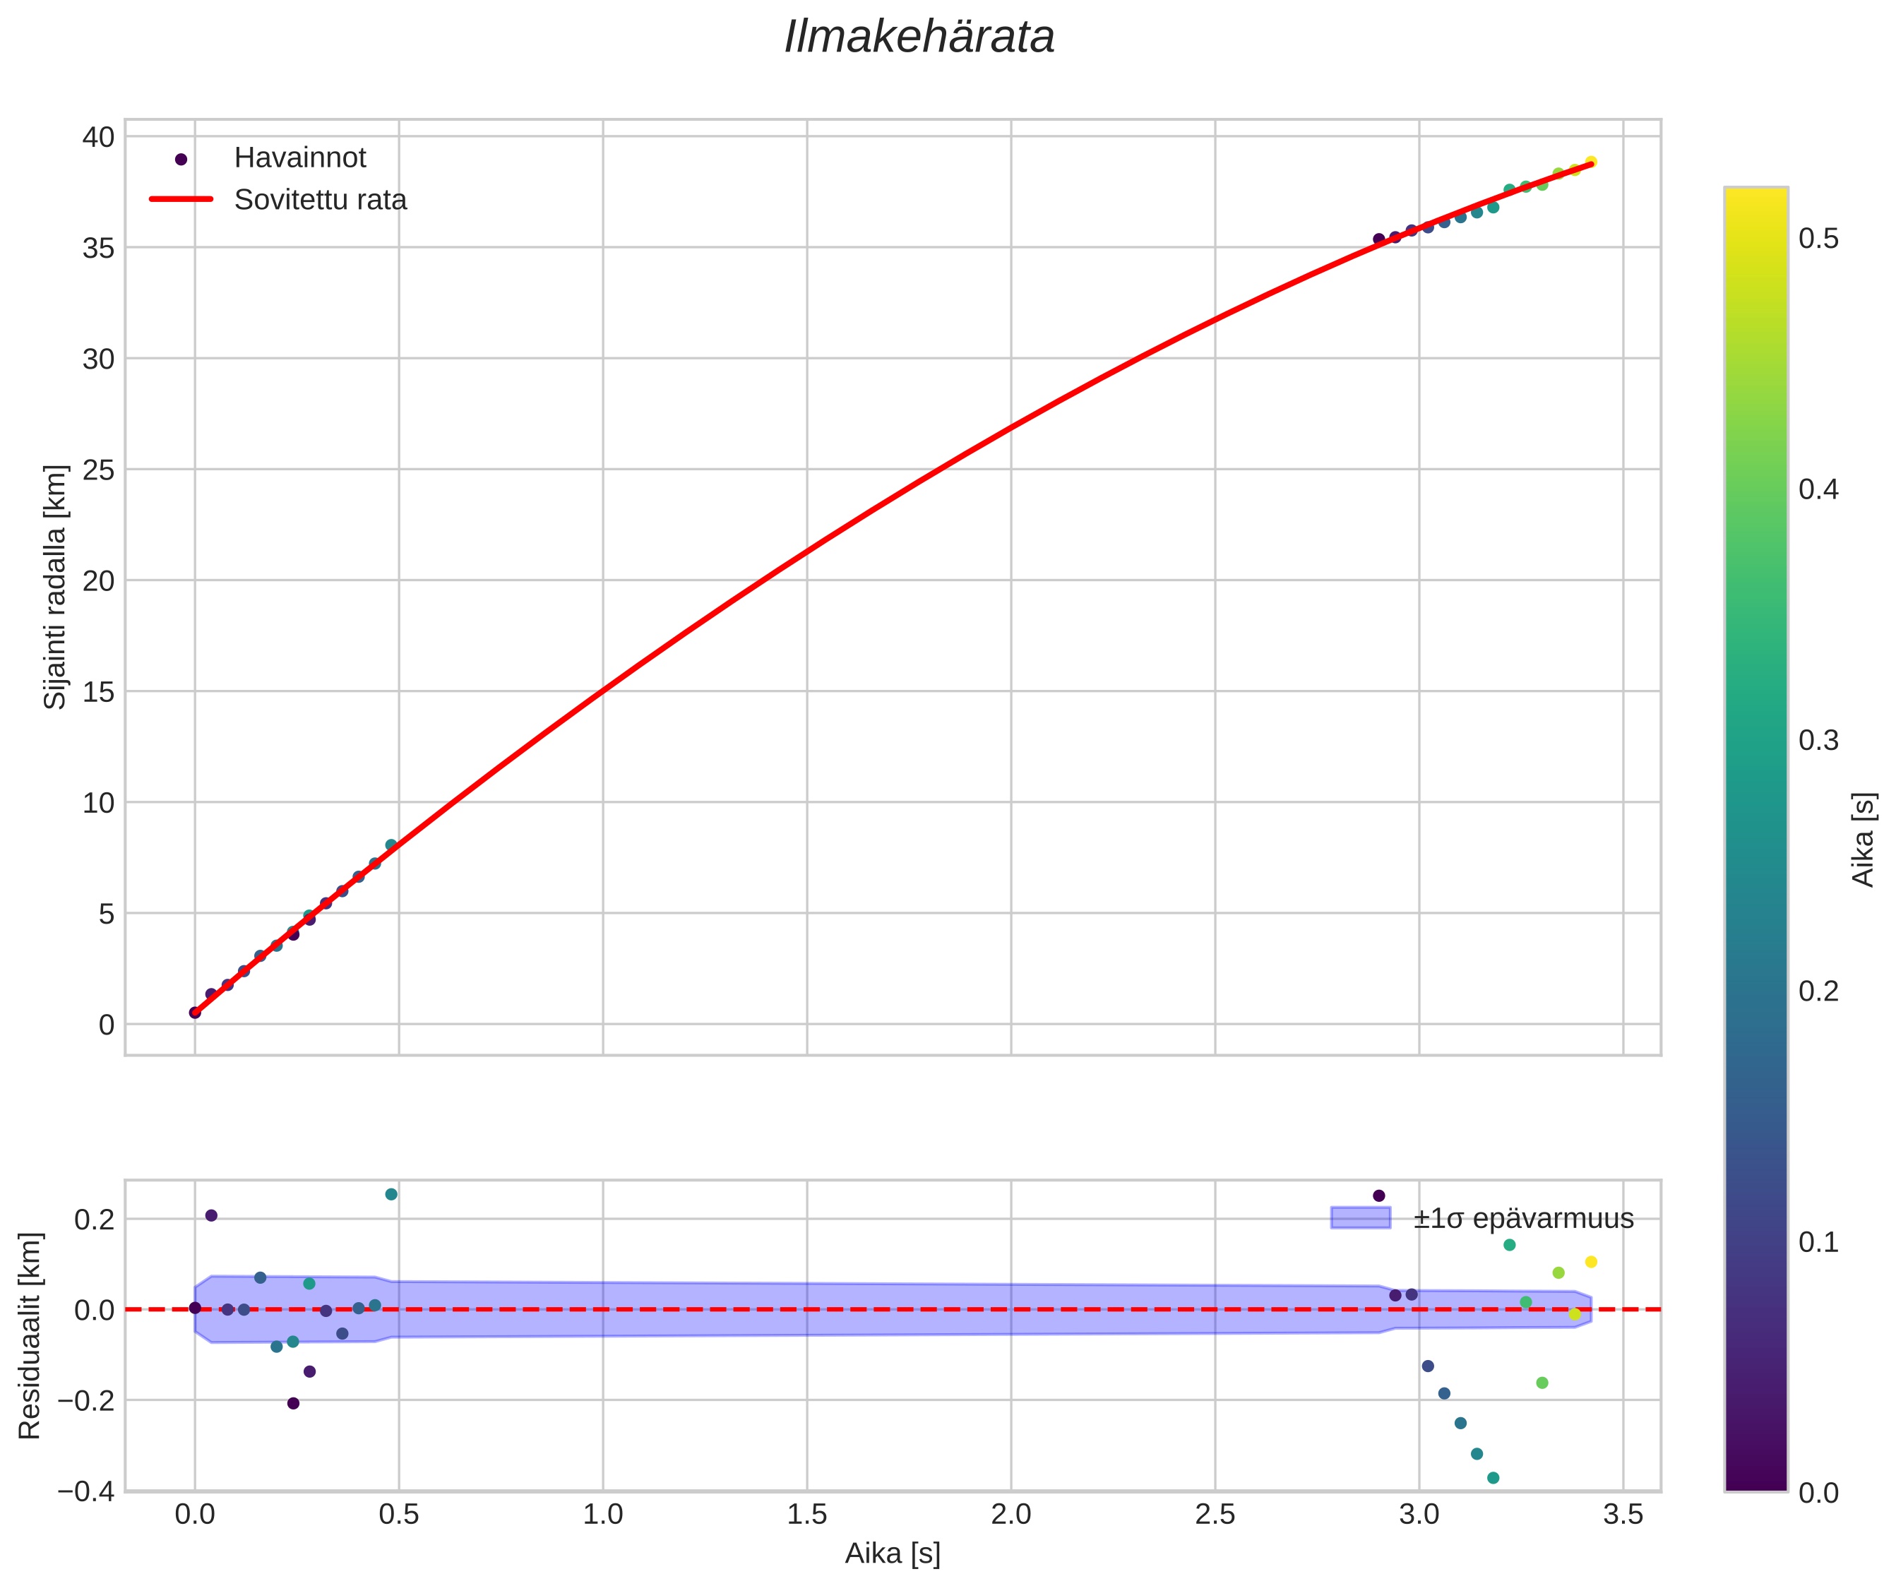Click the lowest residual point near -0.4

(x=1493, y=1478)
